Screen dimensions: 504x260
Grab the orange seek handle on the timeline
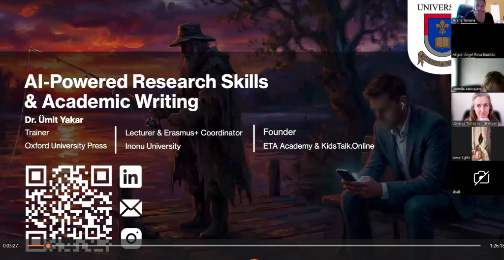click(48, 246)
